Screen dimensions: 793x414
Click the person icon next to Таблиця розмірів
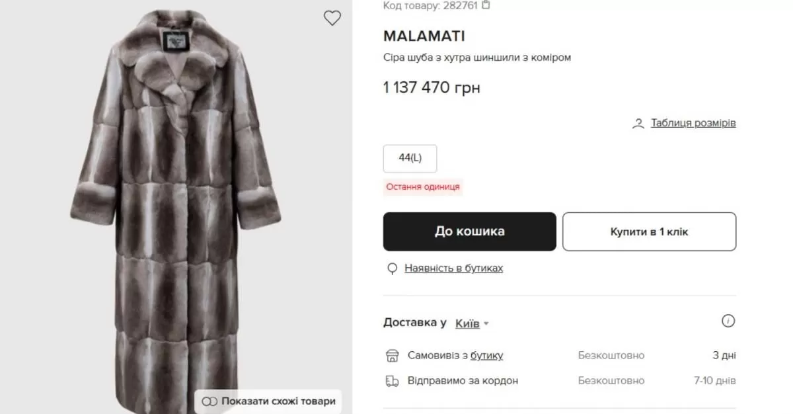[x=638, y=123]
